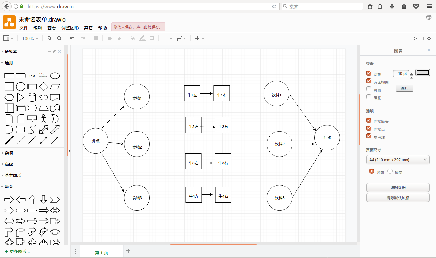
Task: Edit the scratchpad with pencil icon
Action: pyautogui.click(x=54, y=52)
